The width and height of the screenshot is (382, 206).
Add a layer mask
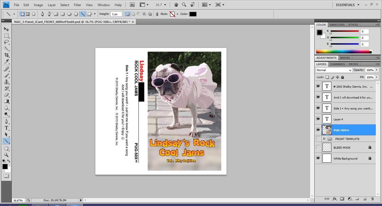click(342, 199)
